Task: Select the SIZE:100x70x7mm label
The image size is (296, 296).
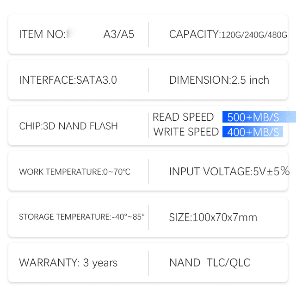Action: [213, 217]
